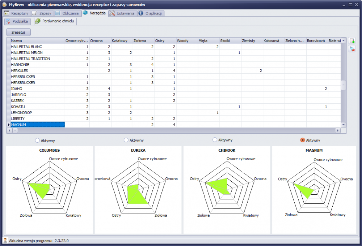Select the Aktywny radio above EUREKA chart
Viewport: 362px width, 246px height.
pos(126,140)
